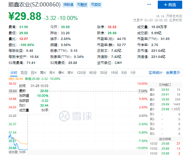The height and width of the screenshot is (155, 190).
Task: Click the 今开 value 30.69
Action: tap(65, 27)
